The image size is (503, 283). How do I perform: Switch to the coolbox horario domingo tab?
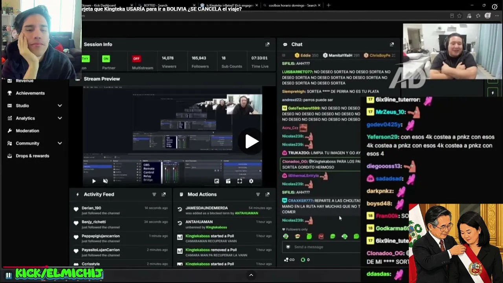click(x=292, y=6)
